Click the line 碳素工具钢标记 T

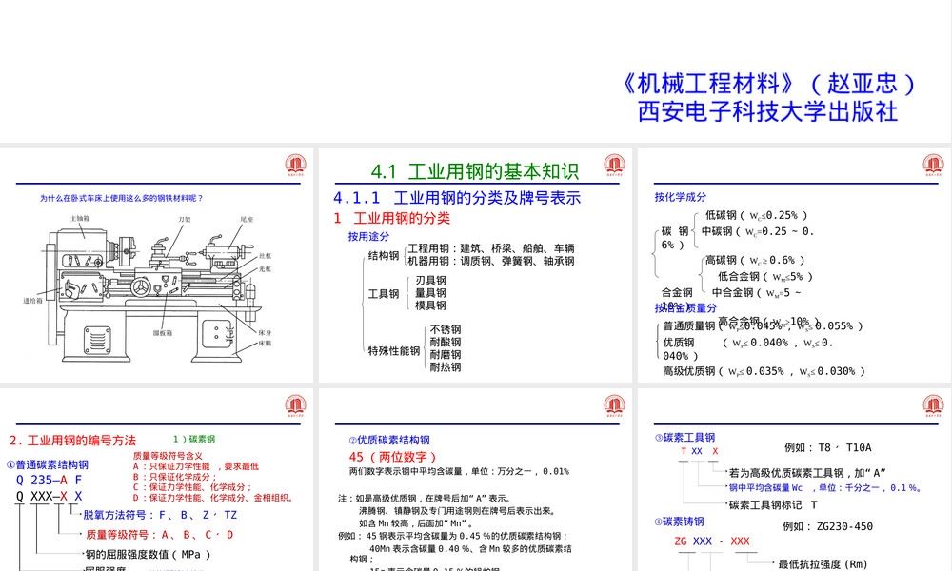coord(773,504)
